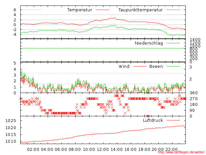Screen dimensions: 206x155
Task: Click the -4 temperature axis value
Action: pyautogui.click(x=14, y=35)
